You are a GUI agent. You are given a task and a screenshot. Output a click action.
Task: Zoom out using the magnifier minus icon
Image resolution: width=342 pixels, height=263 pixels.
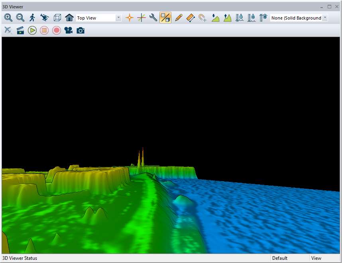coord(20,18)
